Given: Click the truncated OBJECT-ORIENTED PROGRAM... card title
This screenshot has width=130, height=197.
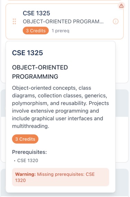Looking at the screenshot, I should pyautogui.click(x=63, y=21).
